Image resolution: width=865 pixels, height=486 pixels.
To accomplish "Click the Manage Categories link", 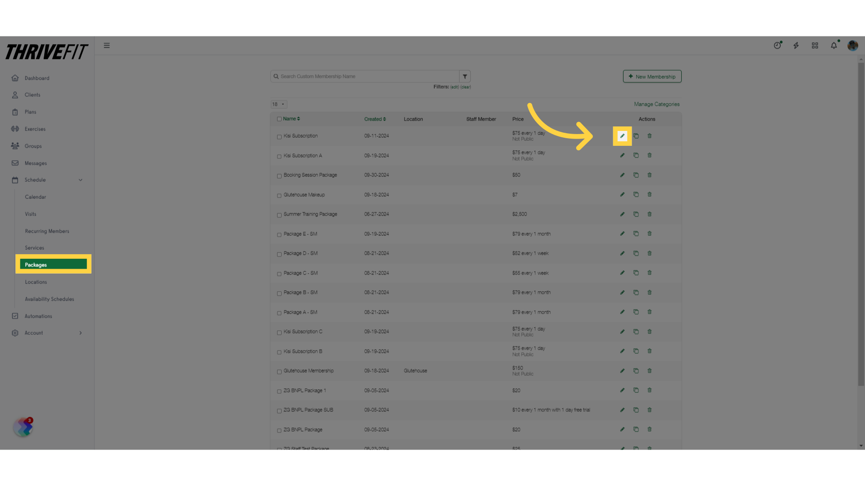I will 657,104.
